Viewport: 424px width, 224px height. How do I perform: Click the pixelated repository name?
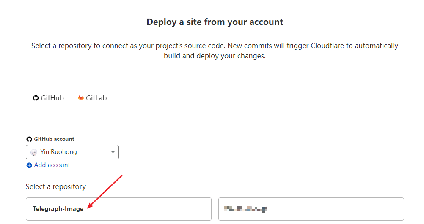click(x=246, y=209)
